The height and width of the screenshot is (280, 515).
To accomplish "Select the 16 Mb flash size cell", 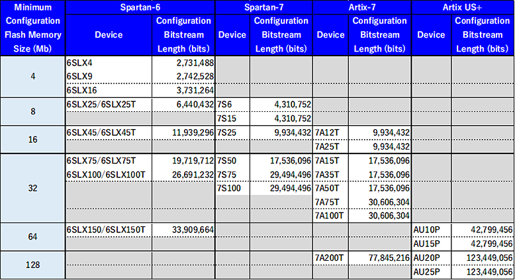I will [33, 140].
